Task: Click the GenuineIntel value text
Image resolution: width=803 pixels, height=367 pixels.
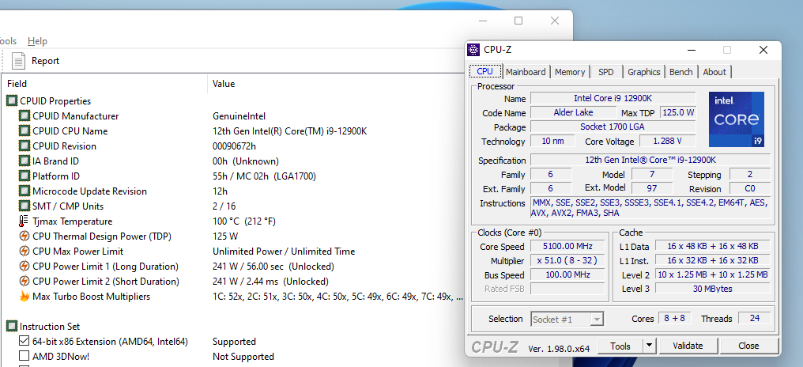Action: 239,116
